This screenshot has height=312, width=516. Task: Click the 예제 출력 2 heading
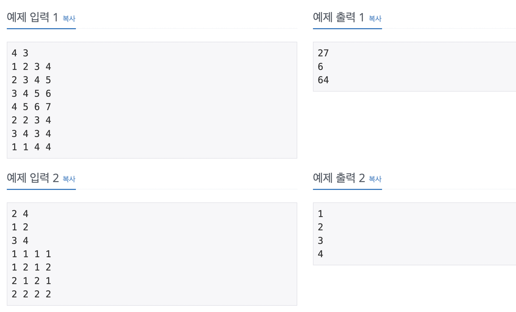[x=339, y=178]
